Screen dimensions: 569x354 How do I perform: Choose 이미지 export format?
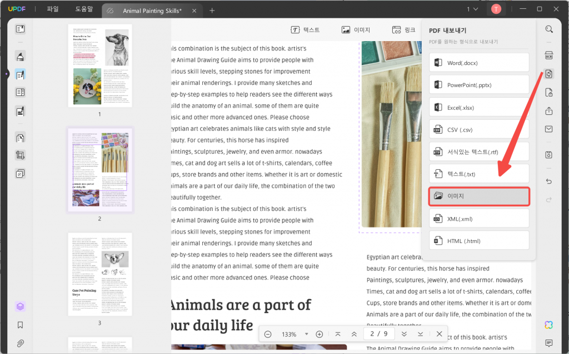[479, 196]
